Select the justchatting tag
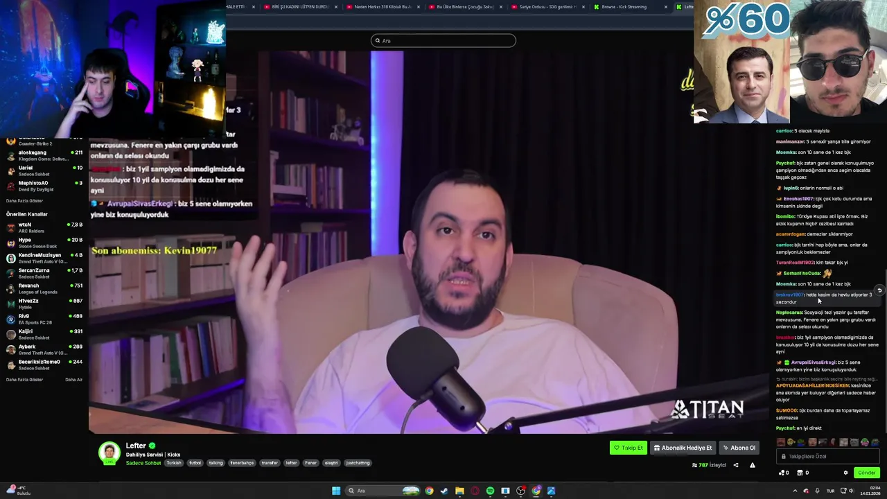The image size is (887, 499). pyautogui.click(x=358, y=463)
